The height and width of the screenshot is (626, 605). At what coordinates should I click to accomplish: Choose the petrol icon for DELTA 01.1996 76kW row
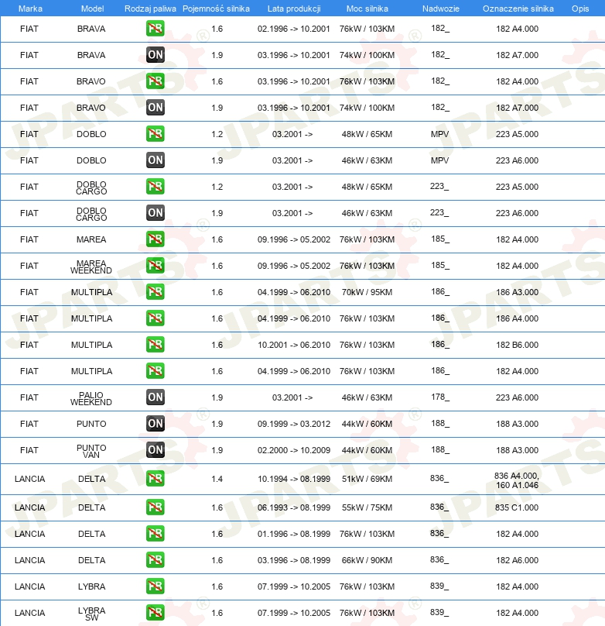point(155,534)
